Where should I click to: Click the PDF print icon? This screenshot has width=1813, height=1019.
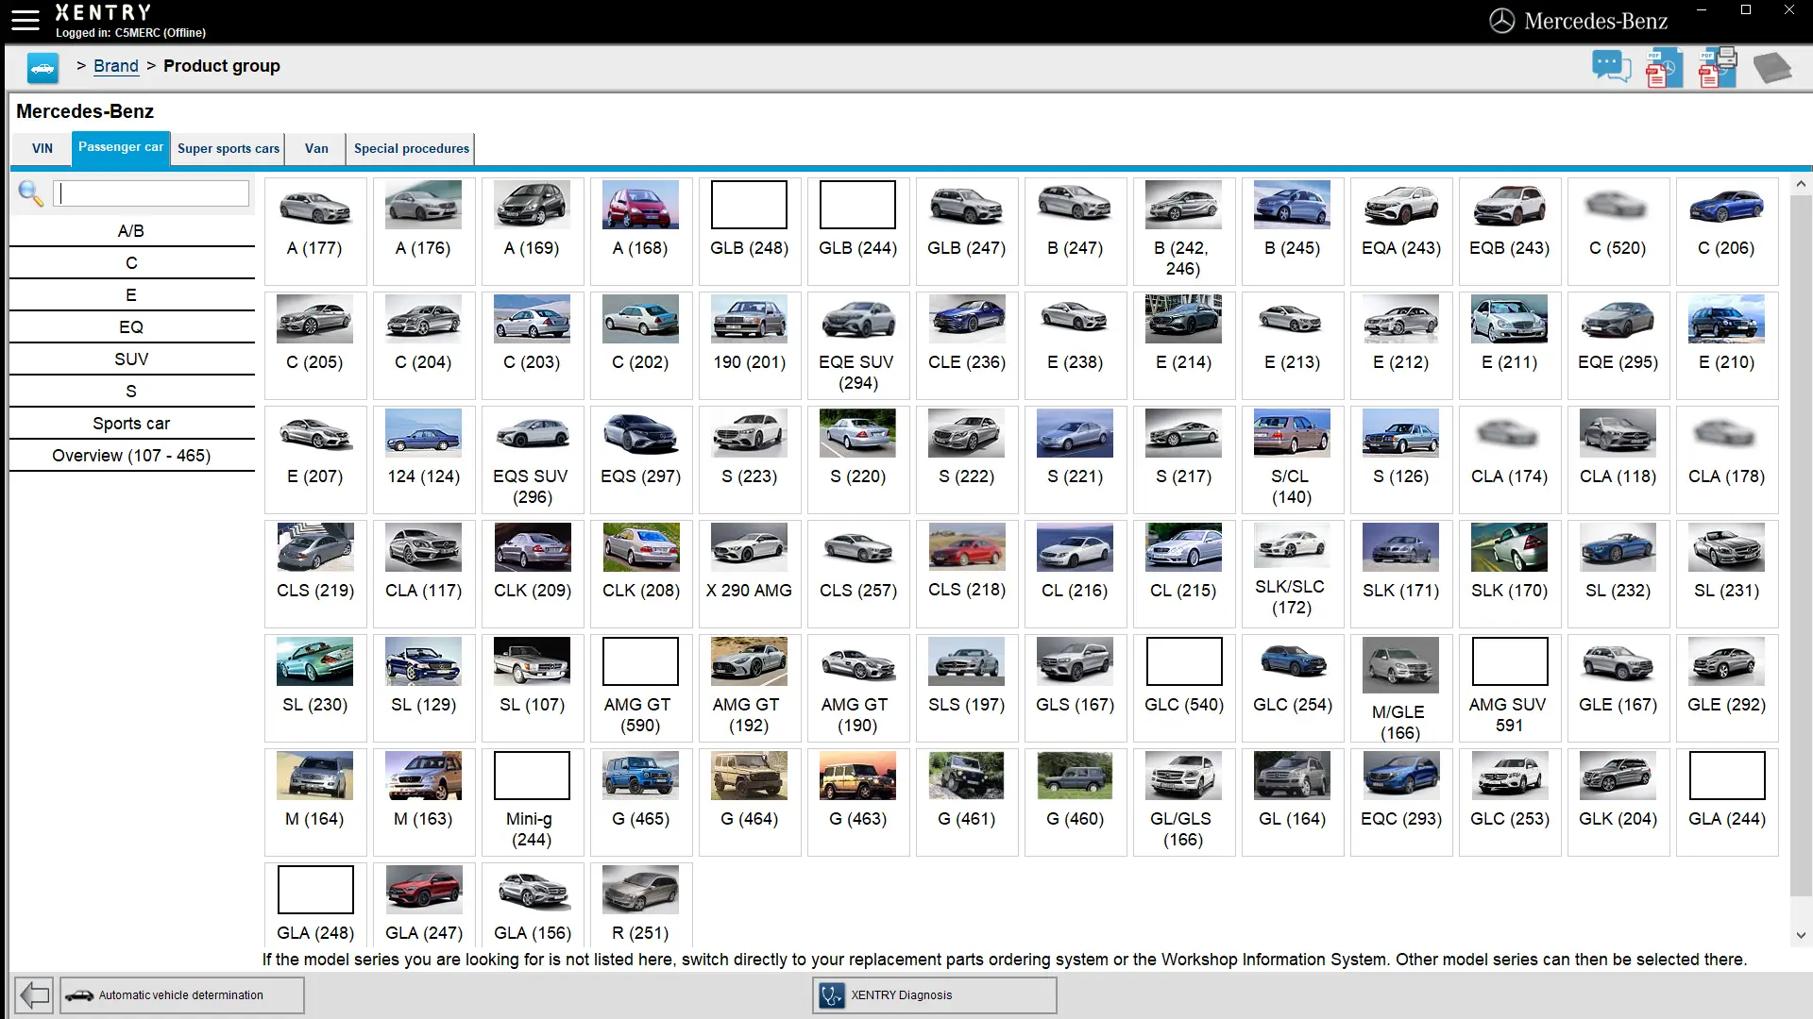point(1718,68)
